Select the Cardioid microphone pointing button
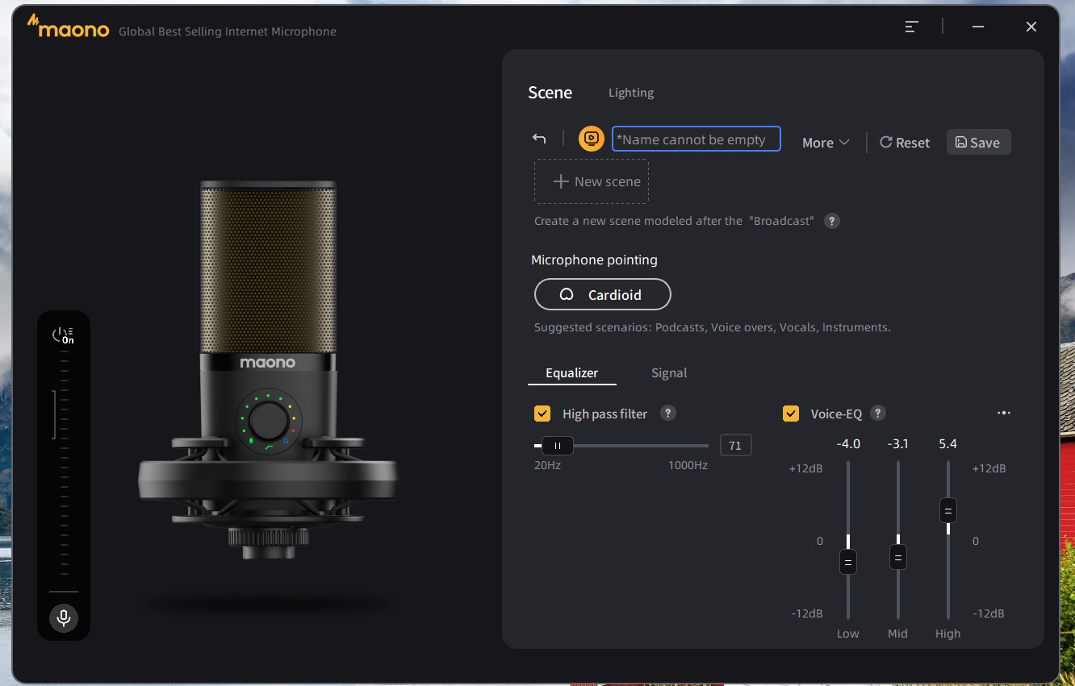Image resolution: width=1075 pixels, height=686 pixels. point(603,295)
